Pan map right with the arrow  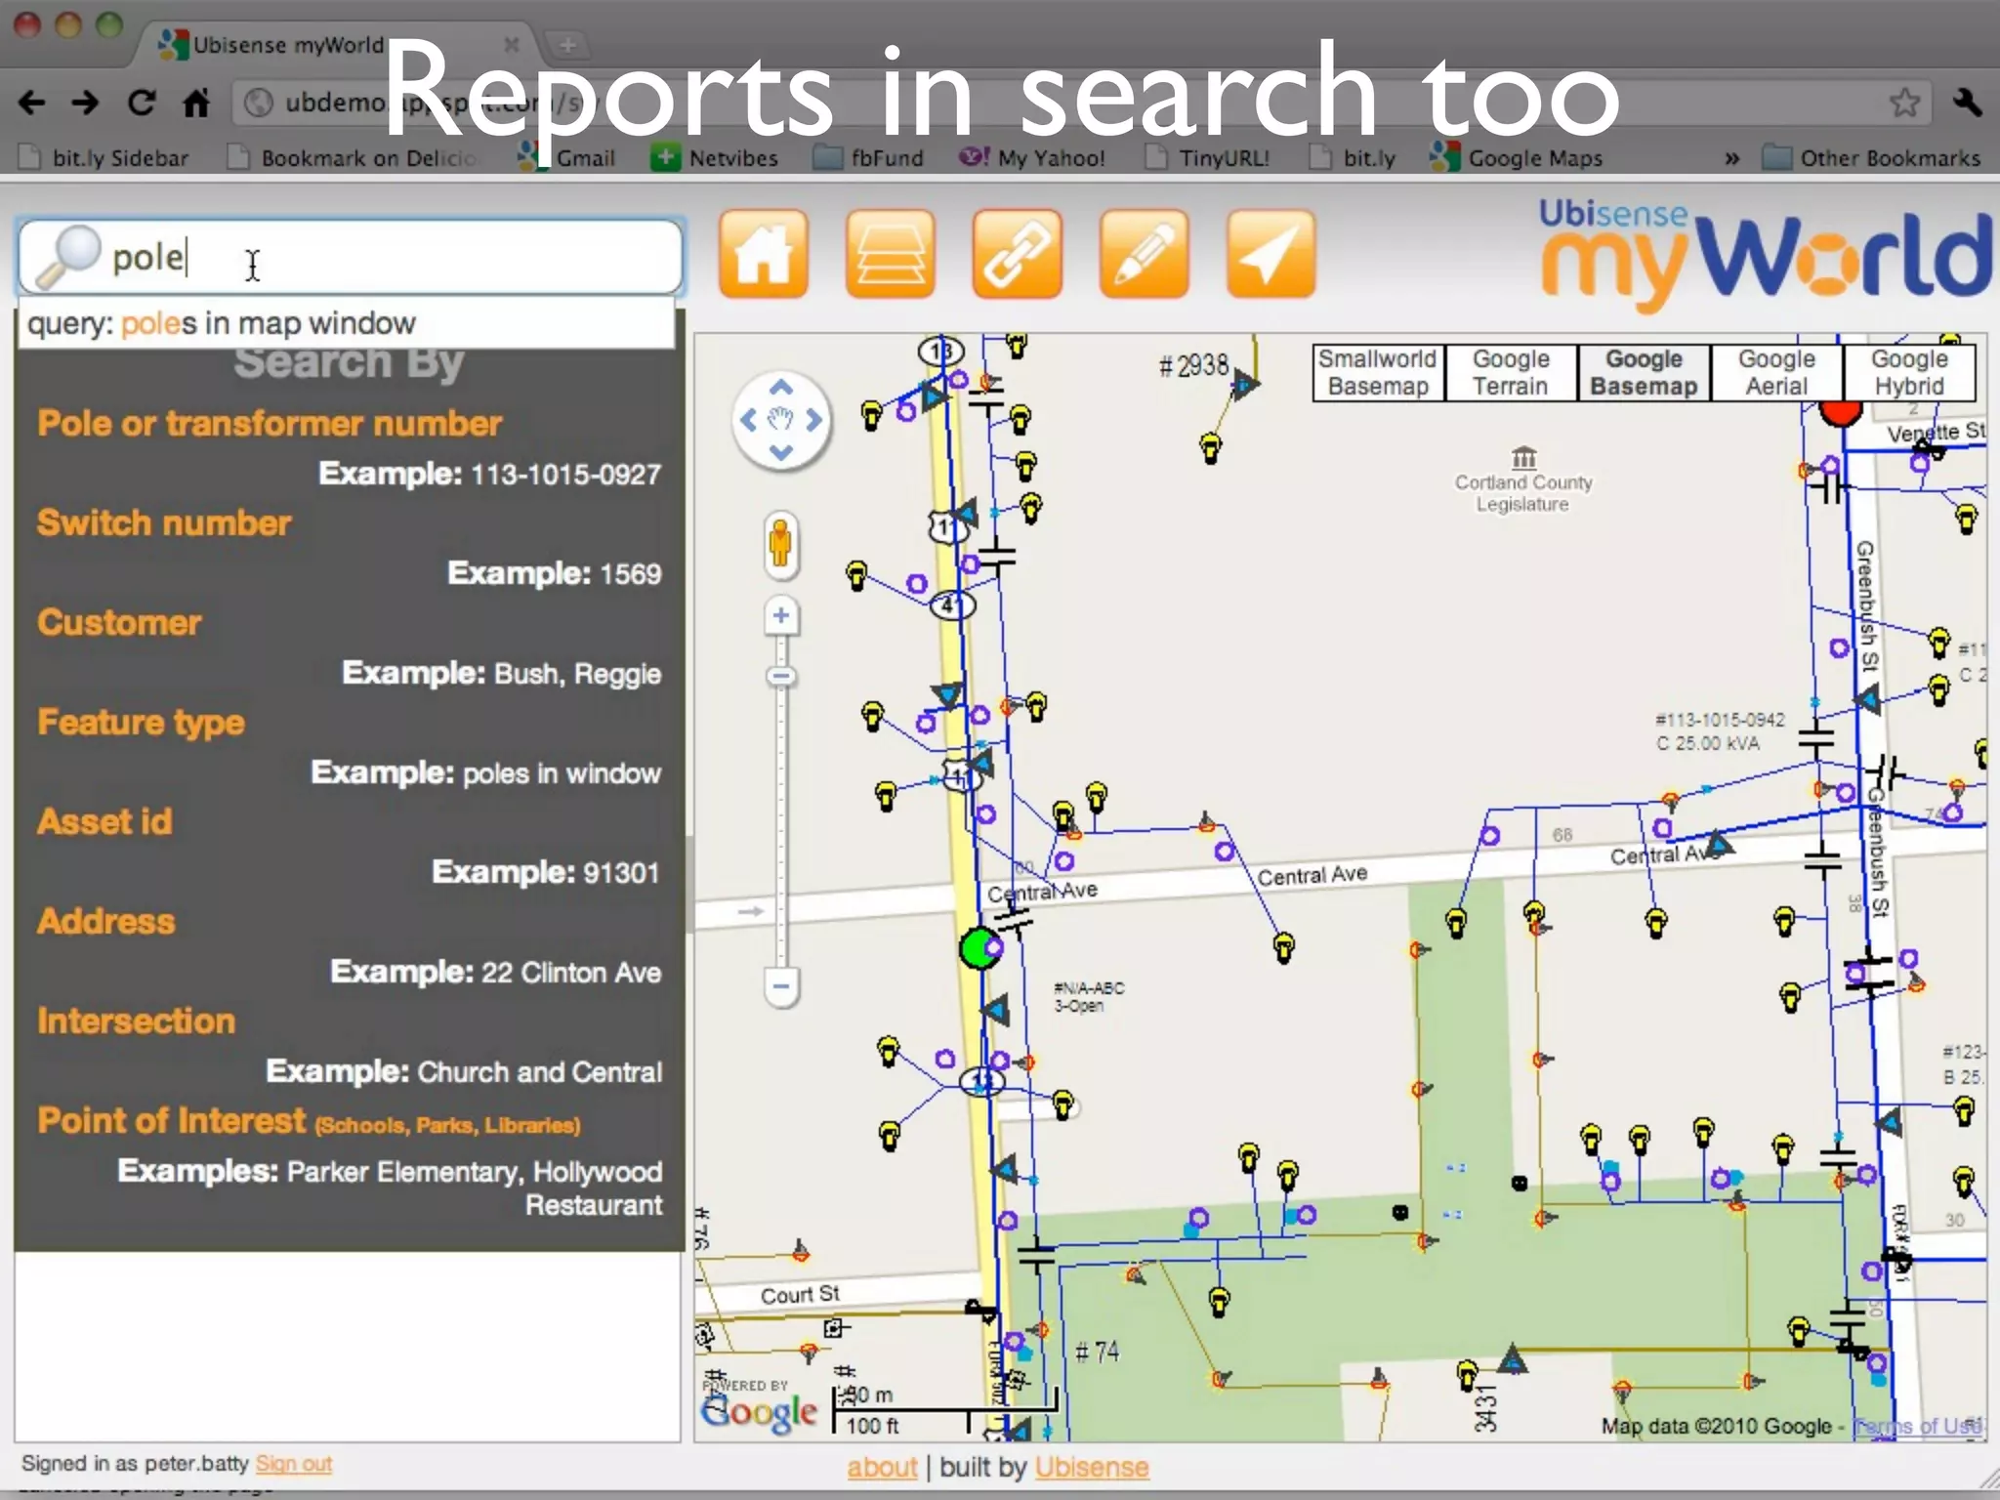813,420
